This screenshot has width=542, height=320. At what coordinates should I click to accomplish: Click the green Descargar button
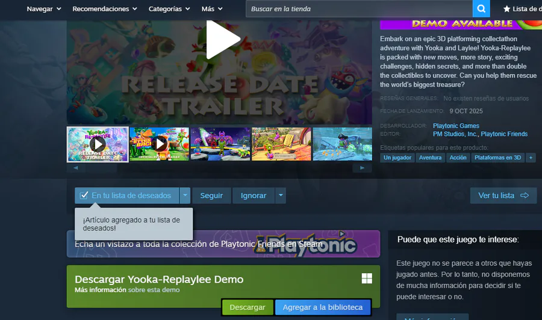click(x=248, y=307)
